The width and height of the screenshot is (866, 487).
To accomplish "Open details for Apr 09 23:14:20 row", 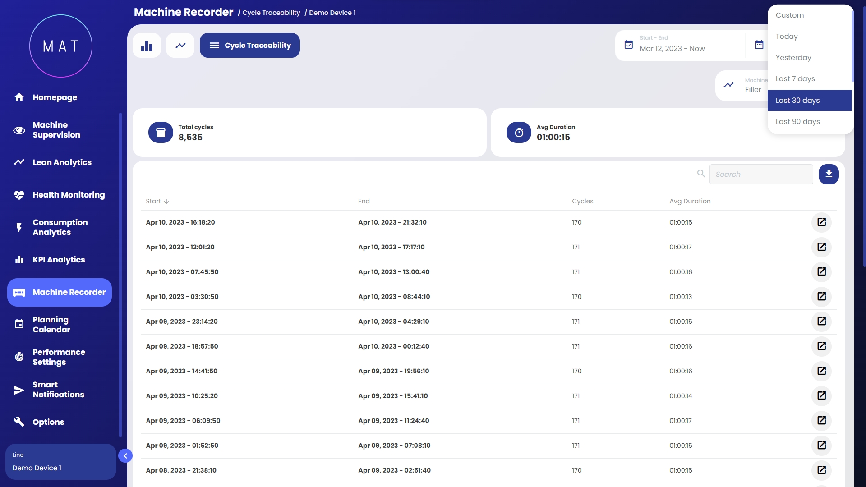I will (821, 322).
